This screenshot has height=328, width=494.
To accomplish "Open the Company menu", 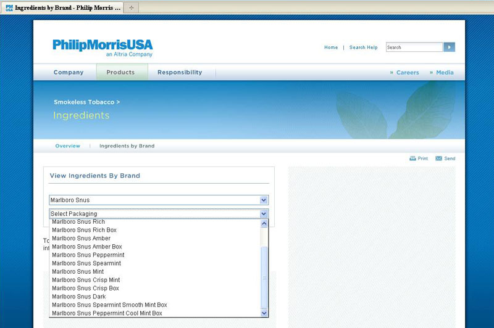I will tap(69, 72).
